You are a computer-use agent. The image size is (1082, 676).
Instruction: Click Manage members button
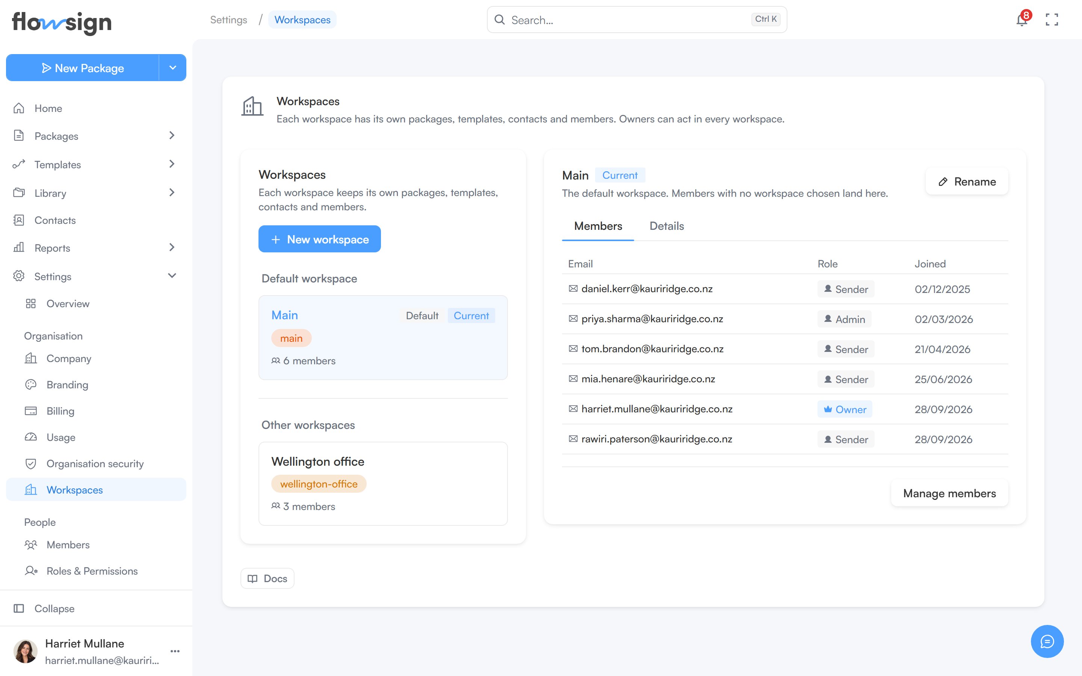pyautogui.click(x=950, y=493)
